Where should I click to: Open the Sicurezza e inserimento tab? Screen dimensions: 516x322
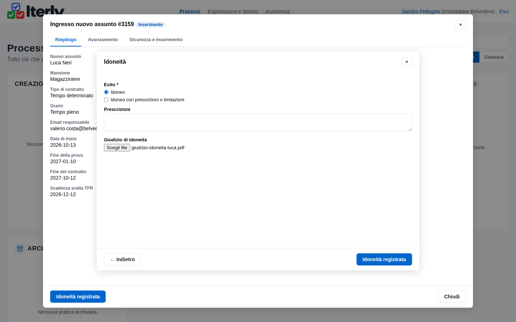point(156,40)
